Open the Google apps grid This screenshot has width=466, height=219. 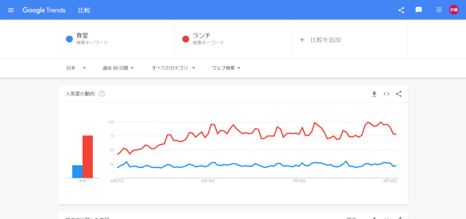tap(439, 10)
